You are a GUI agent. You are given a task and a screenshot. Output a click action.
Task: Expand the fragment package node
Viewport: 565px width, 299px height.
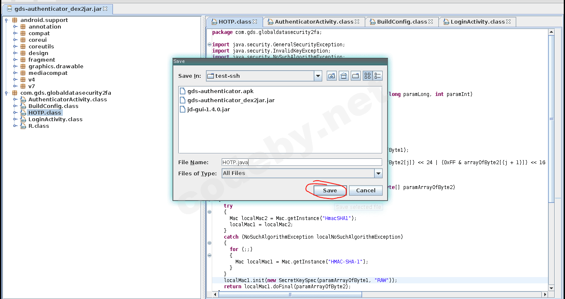point(15,60)
